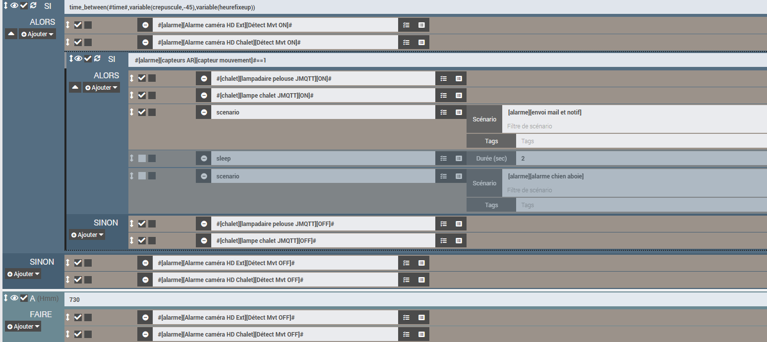767x342 pixels.
Task: Collapse the outer ALORS block with the up arrow
Action: [x=11, y=34]
